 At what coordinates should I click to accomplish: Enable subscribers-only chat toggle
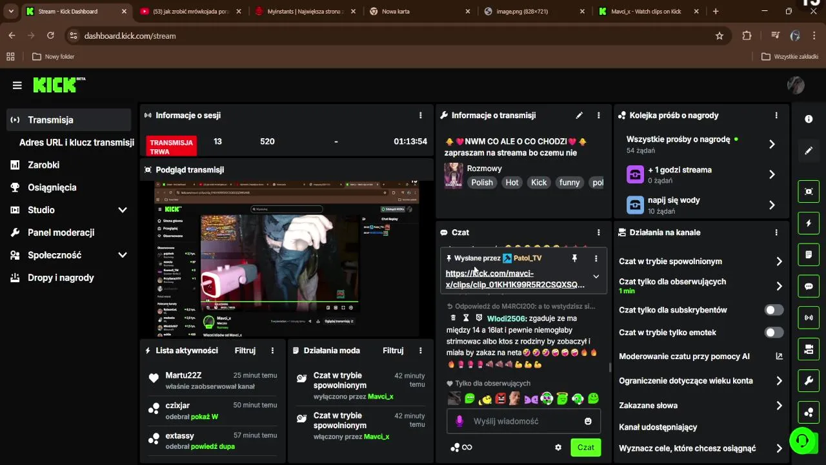point(774,310)
